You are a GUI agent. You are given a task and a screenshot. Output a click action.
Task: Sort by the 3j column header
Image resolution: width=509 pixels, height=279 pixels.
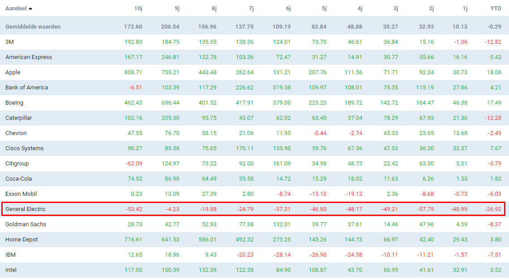(x=395, y=8)
